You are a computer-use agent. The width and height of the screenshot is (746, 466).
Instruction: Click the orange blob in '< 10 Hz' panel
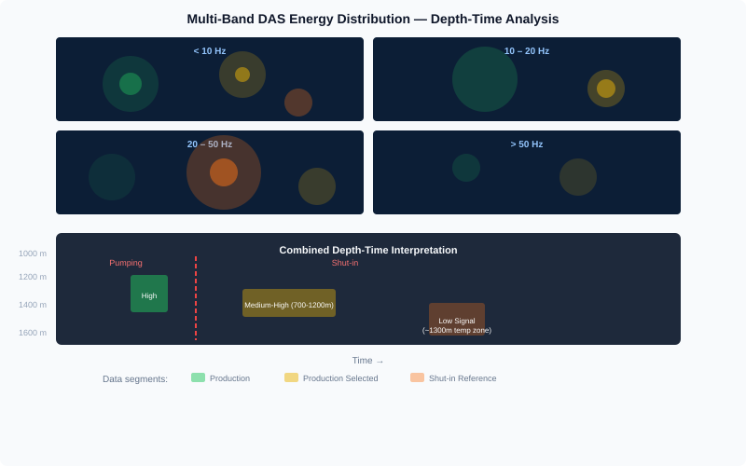click(298, 103)
